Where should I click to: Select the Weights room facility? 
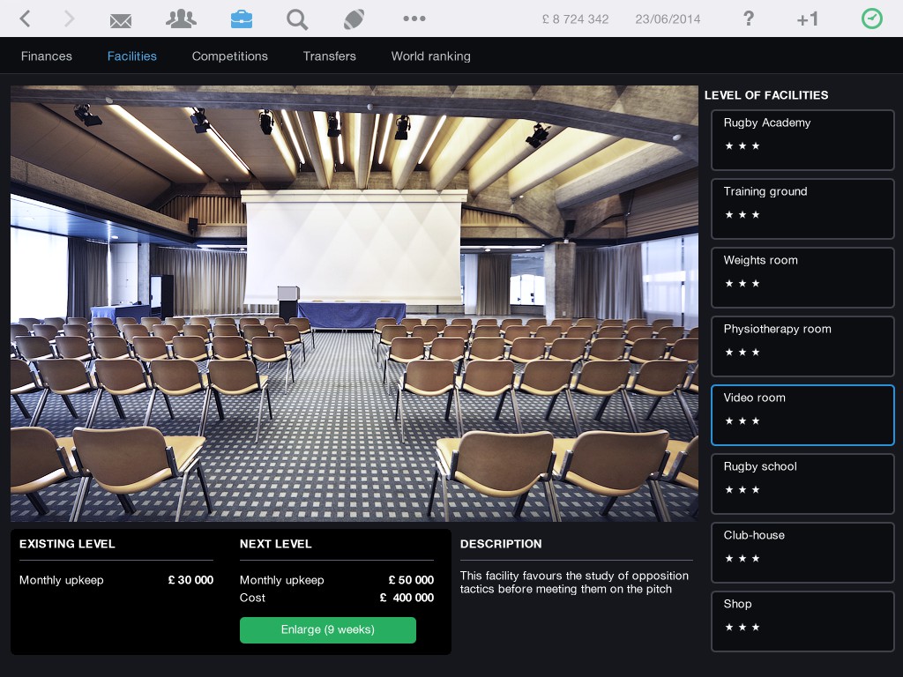point(802,278)
